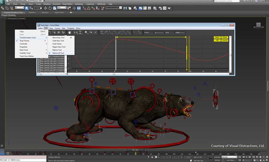
Task: Toggle the Auto Key button
Action: 217,157
